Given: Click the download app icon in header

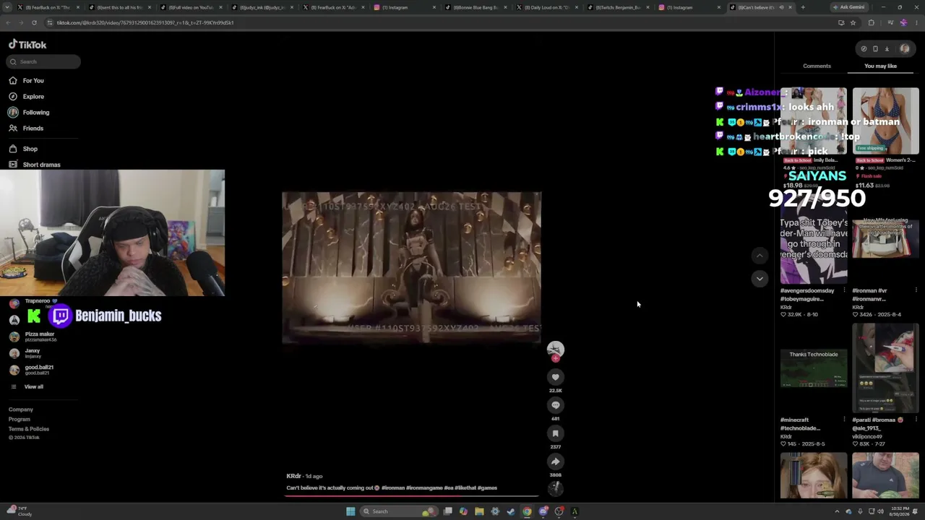Looking at the screenshot, I should click(x=887, y=49).
